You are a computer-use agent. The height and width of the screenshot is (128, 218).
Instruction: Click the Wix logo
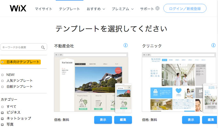18,8
